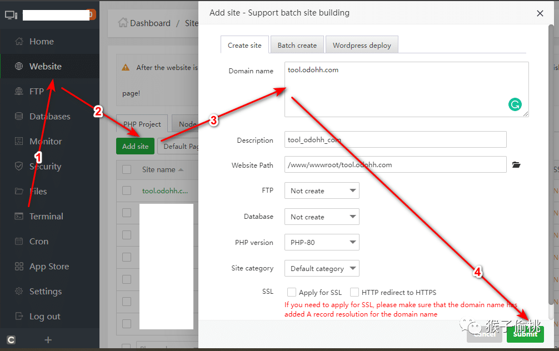Image resolution: width=559 pixels, height=351 pixels.
Task: Click the green Grammarly icon
Action: 515,104
